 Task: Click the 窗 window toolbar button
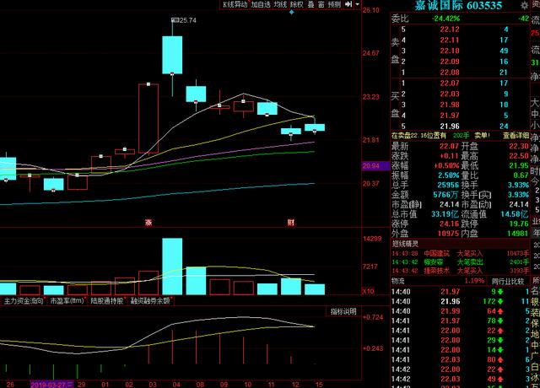(x=321, y=4)
